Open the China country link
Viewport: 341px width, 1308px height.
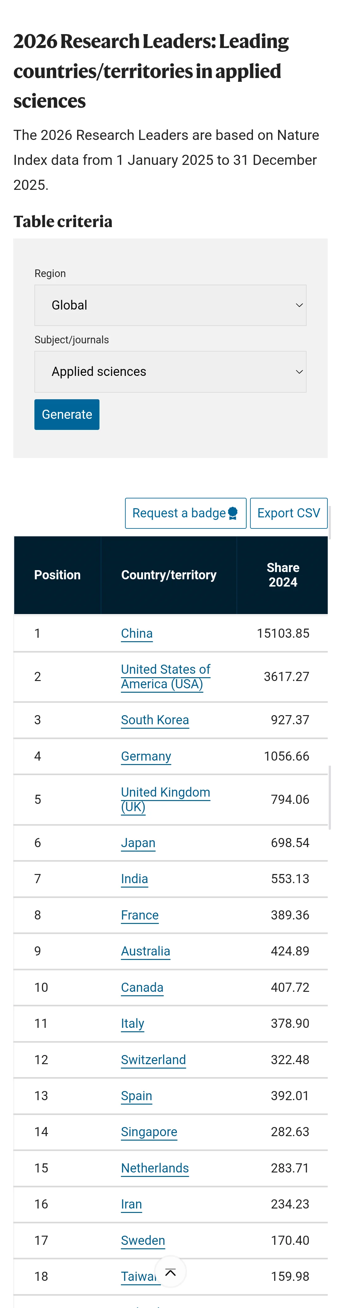[137, 633]
